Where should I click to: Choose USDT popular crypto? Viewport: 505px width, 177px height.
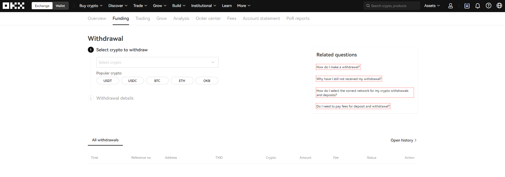(108, 81)
